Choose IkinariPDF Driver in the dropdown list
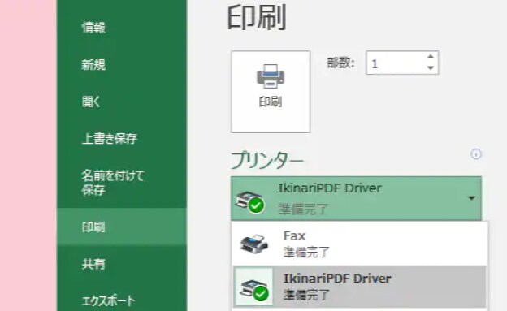 (x=360, y=287)
